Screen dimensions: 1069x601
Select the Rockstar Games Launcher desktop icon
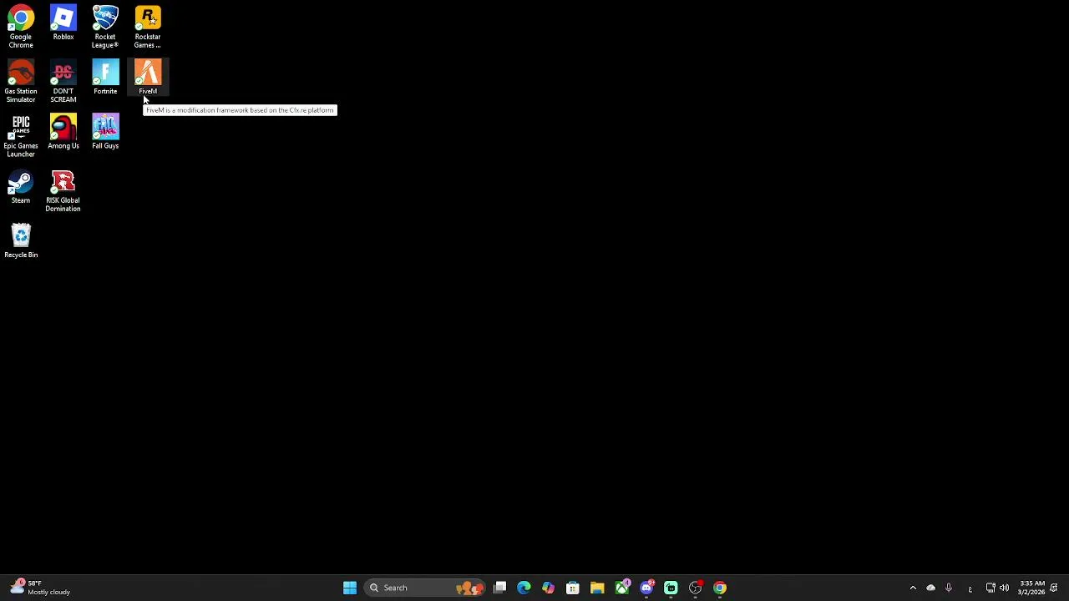pos(148,27)
